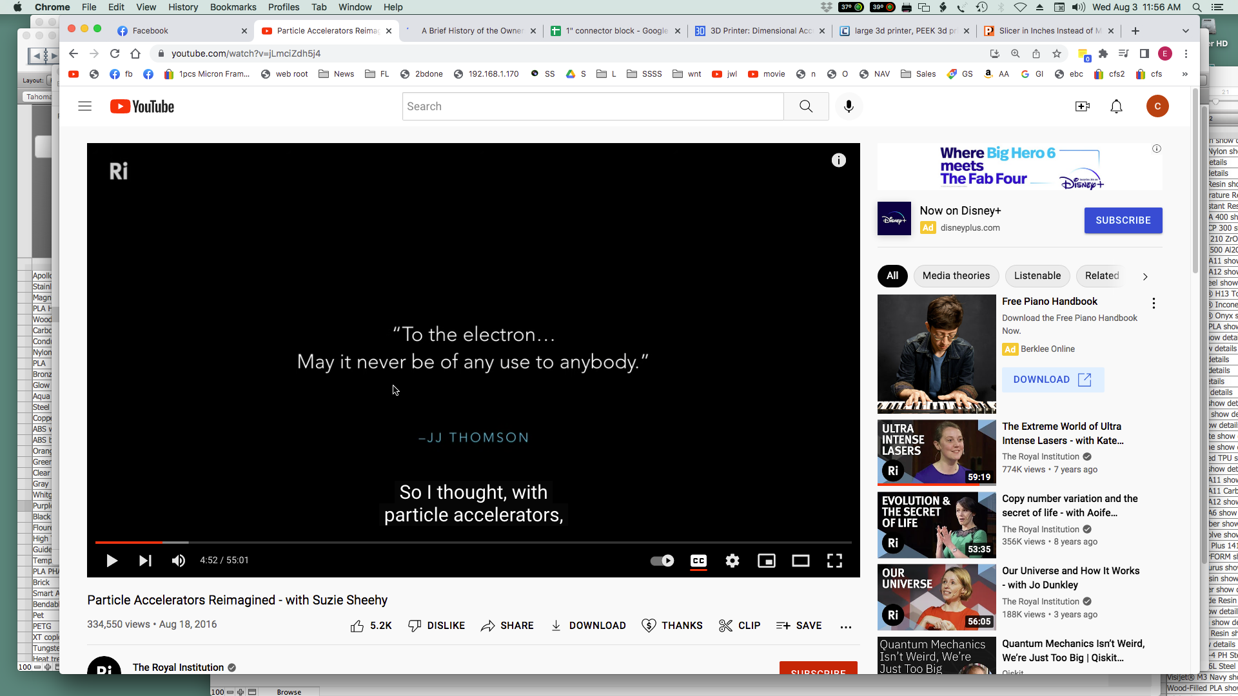Viewport: 1238px width, 696px height.
Task: Enter fullscreen mode
Action: point(834,561)
